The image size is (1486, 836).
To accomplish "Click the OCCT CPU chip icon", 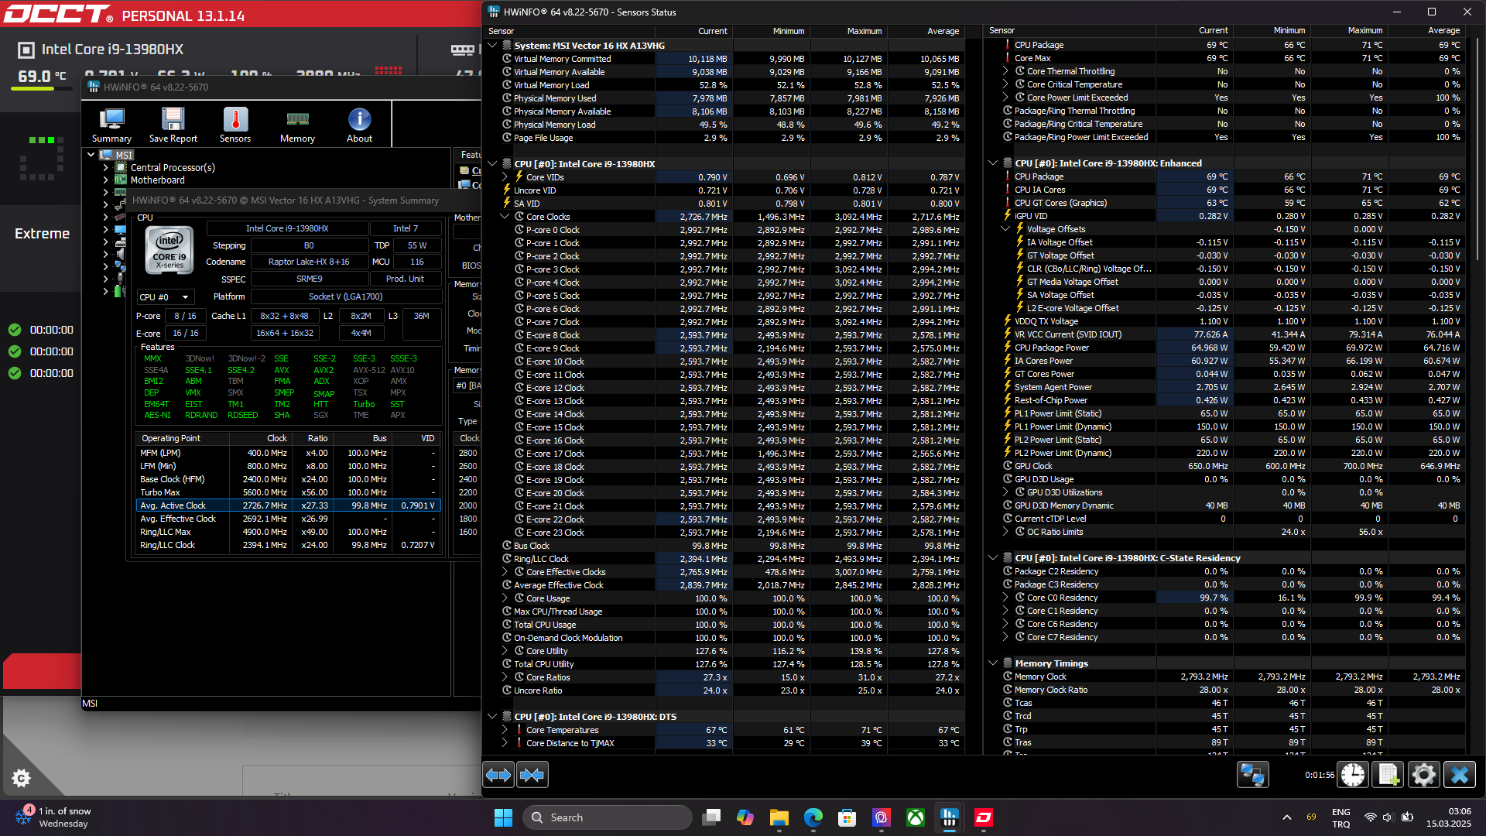I will pyautogui.click(x=26, y=50).
